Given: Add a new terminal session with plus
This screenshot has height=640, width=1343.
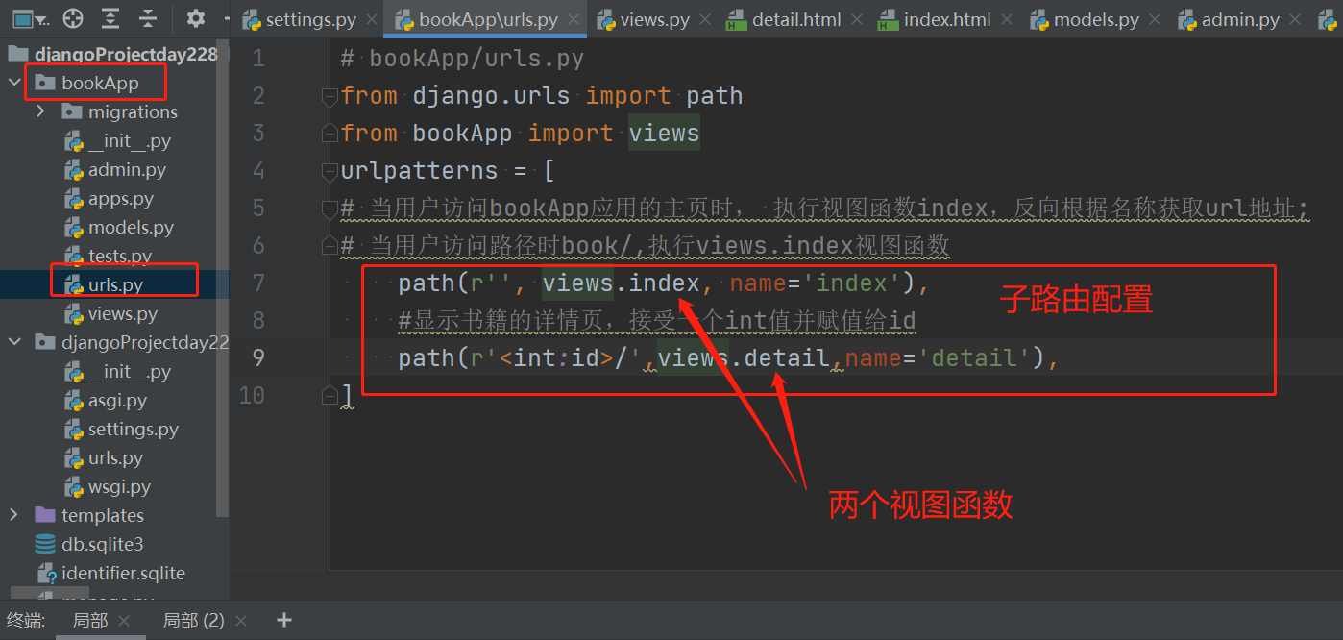Looking at the screenshot, I should pos(284,620).
